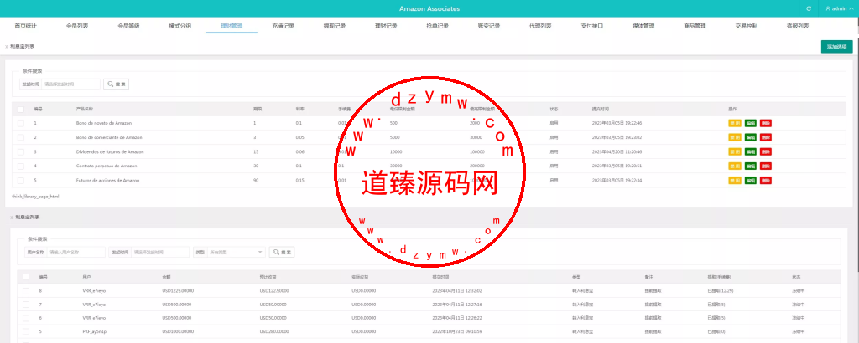Click red delete button for Contrato perpetuo
This screenshot has width=859, height=343.
(765, 166)
